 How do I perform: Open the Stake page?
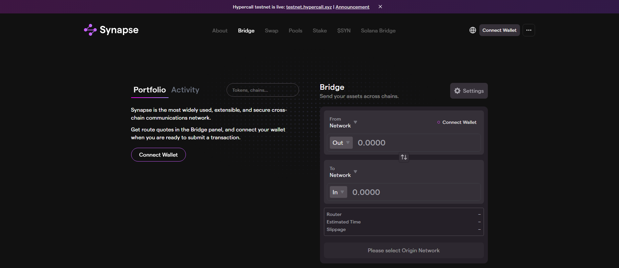[320, 30]
